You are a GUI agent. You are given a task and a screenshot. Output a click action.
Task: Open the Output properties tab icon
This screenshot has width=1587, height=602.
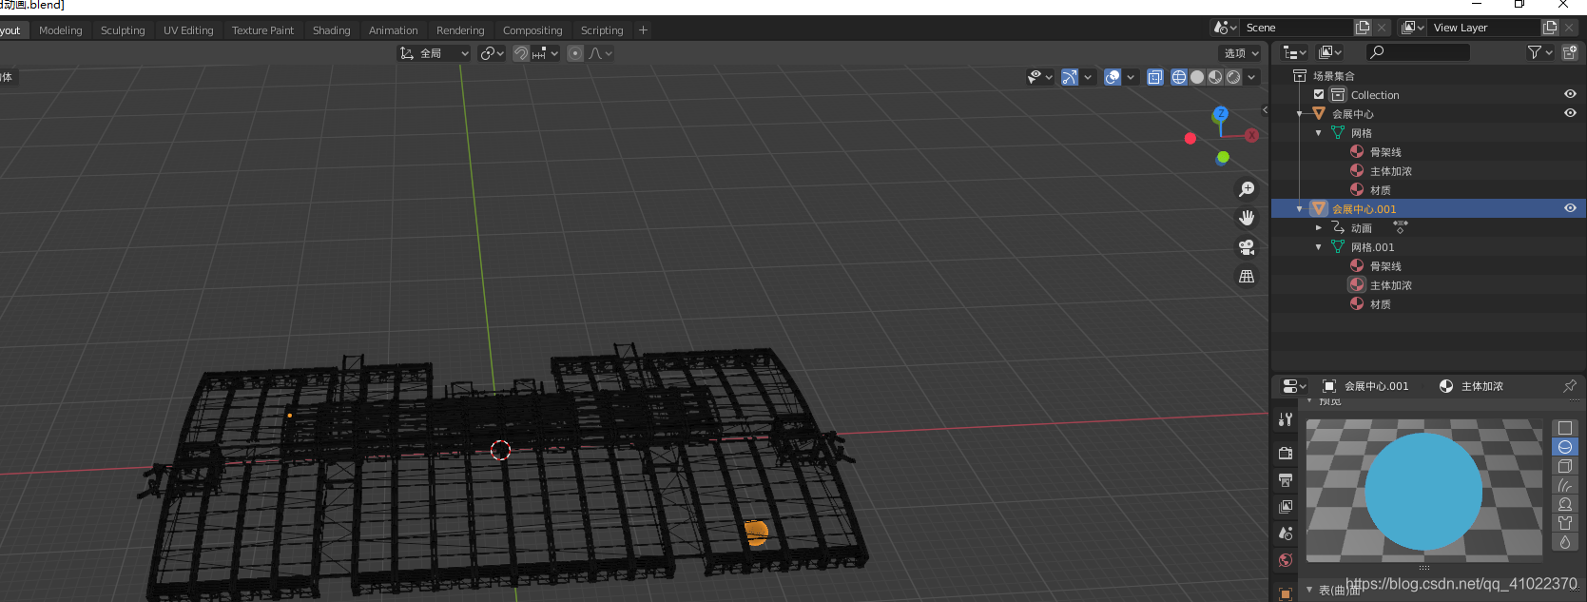coord(1286,479)
